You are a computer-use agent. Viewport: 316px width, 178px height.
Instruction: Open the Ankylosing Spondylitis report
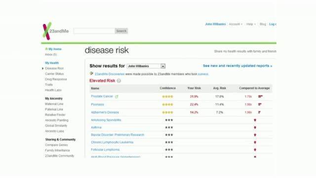(106, 120)
